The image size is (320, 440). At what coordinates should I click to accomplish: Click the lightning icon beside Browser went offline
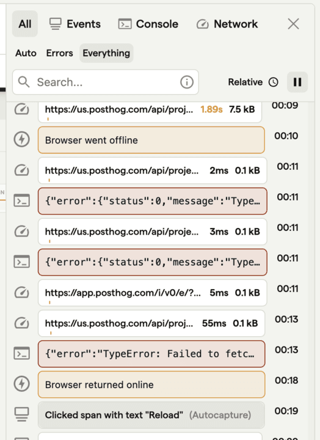(21, 139)
